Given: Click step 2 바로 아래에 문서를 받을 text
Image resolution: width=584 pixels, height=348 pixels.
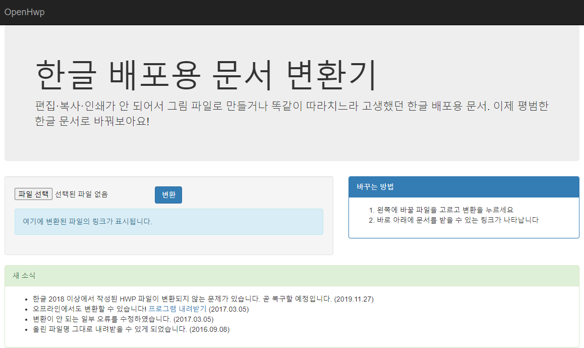Looking at the screenshot, I should [458, 220].
